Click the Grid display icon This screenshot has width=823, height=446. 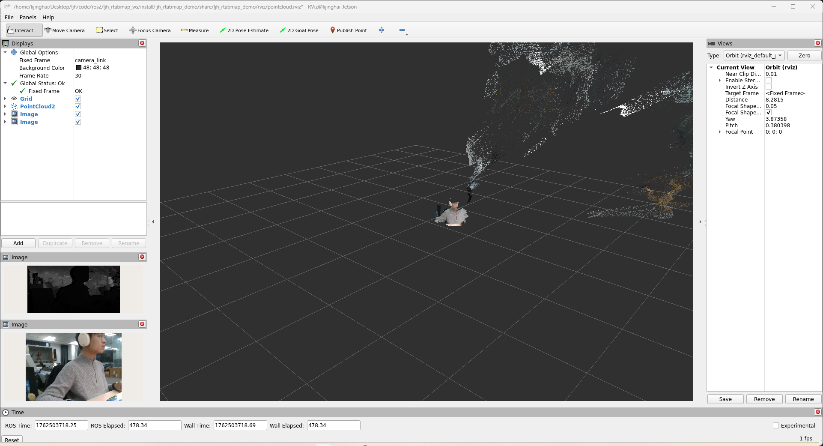[x=14, y=99]
